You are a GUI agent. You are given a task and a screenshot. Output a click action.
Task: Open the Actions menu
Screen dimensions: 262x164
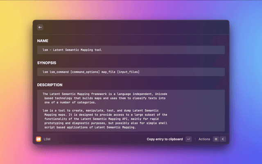click(204, 139)
